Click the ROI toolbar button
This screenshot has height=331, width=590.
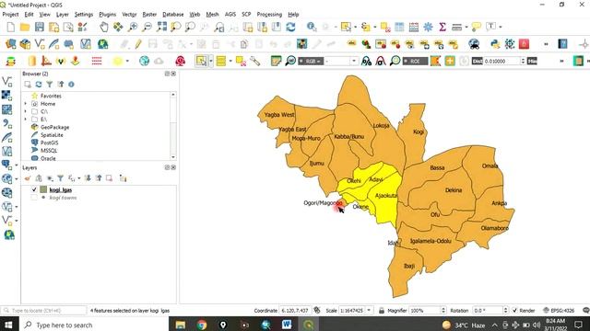coord(415,61)
